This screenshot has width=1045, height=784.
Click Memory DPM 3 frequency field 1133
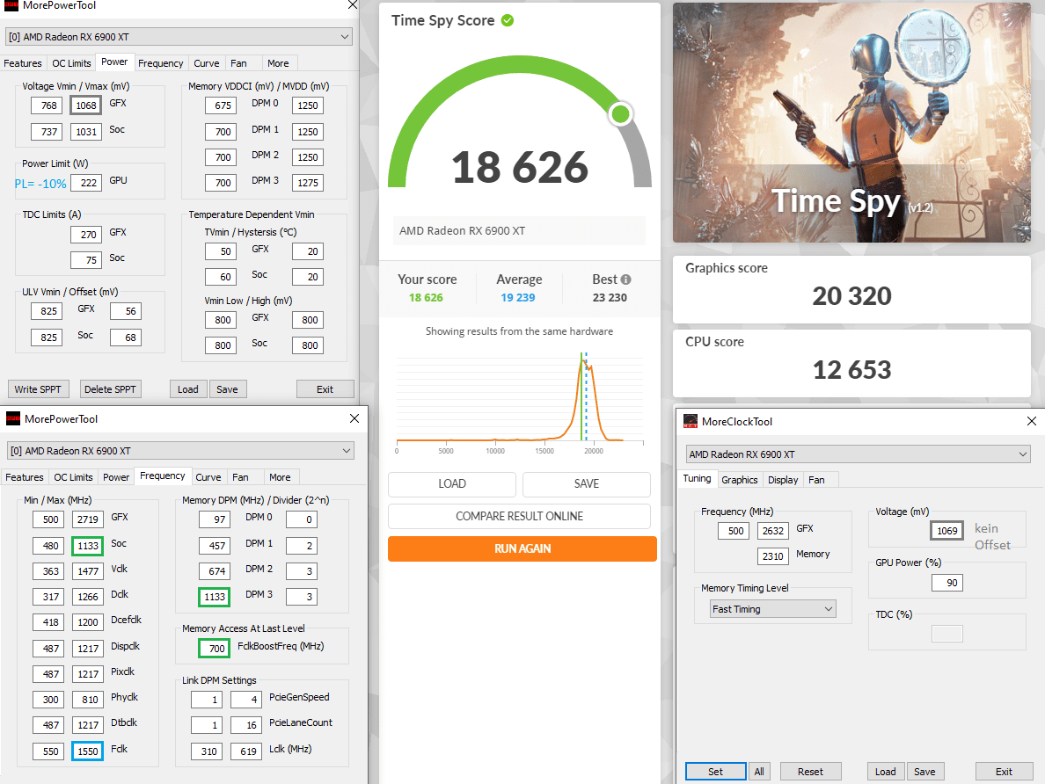coord(215,597)
